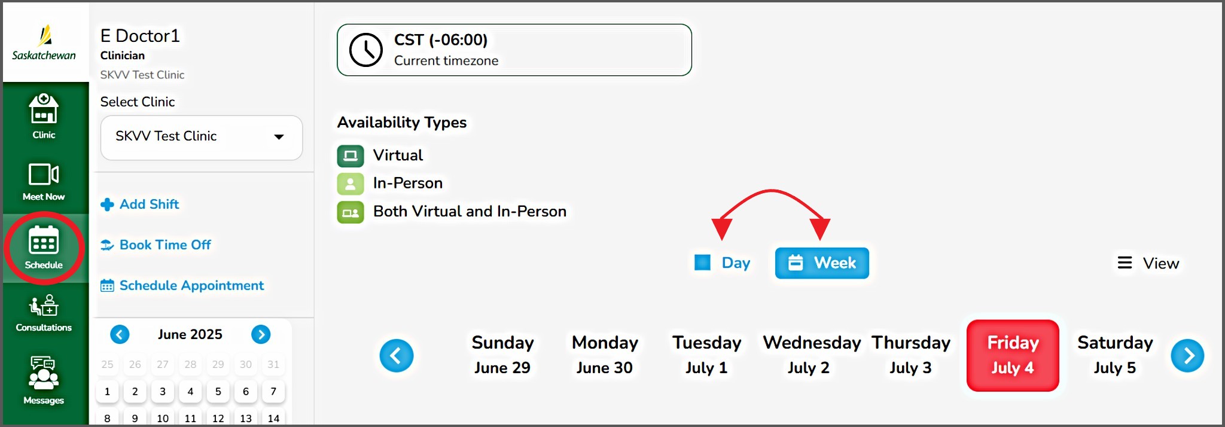This screenshot has width=1225, height=427.
Task: Go to Consultations in sidebar
Action: [x=44, y=312]
